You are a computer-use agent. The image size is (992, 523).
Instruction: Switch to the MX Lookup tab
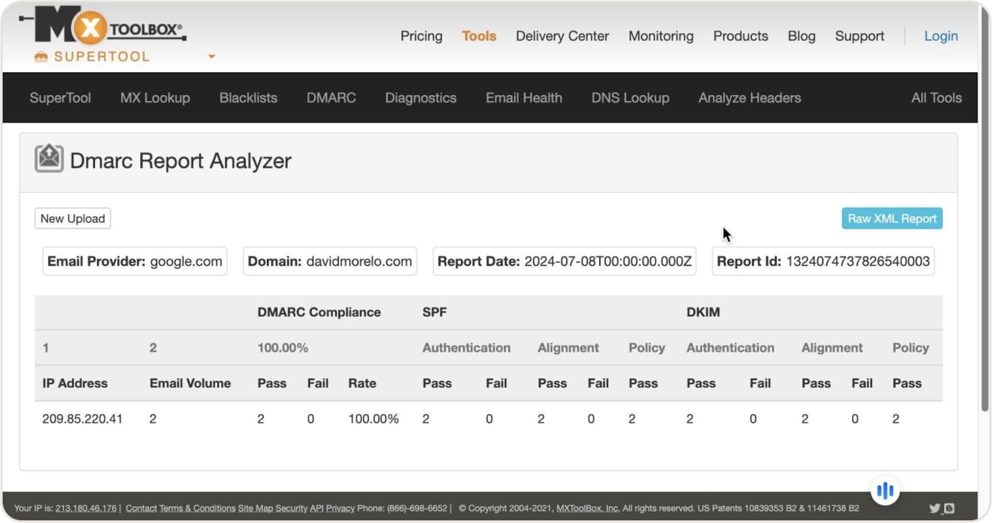click(x=155, y=98)
